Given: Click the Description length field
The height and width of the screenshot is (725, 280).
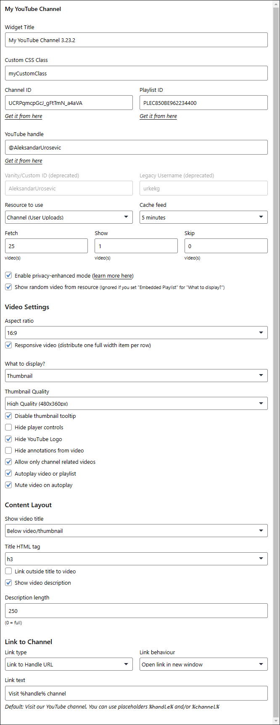Looking at the screenshot, I should pyautogui.click(x=136, y=611).
